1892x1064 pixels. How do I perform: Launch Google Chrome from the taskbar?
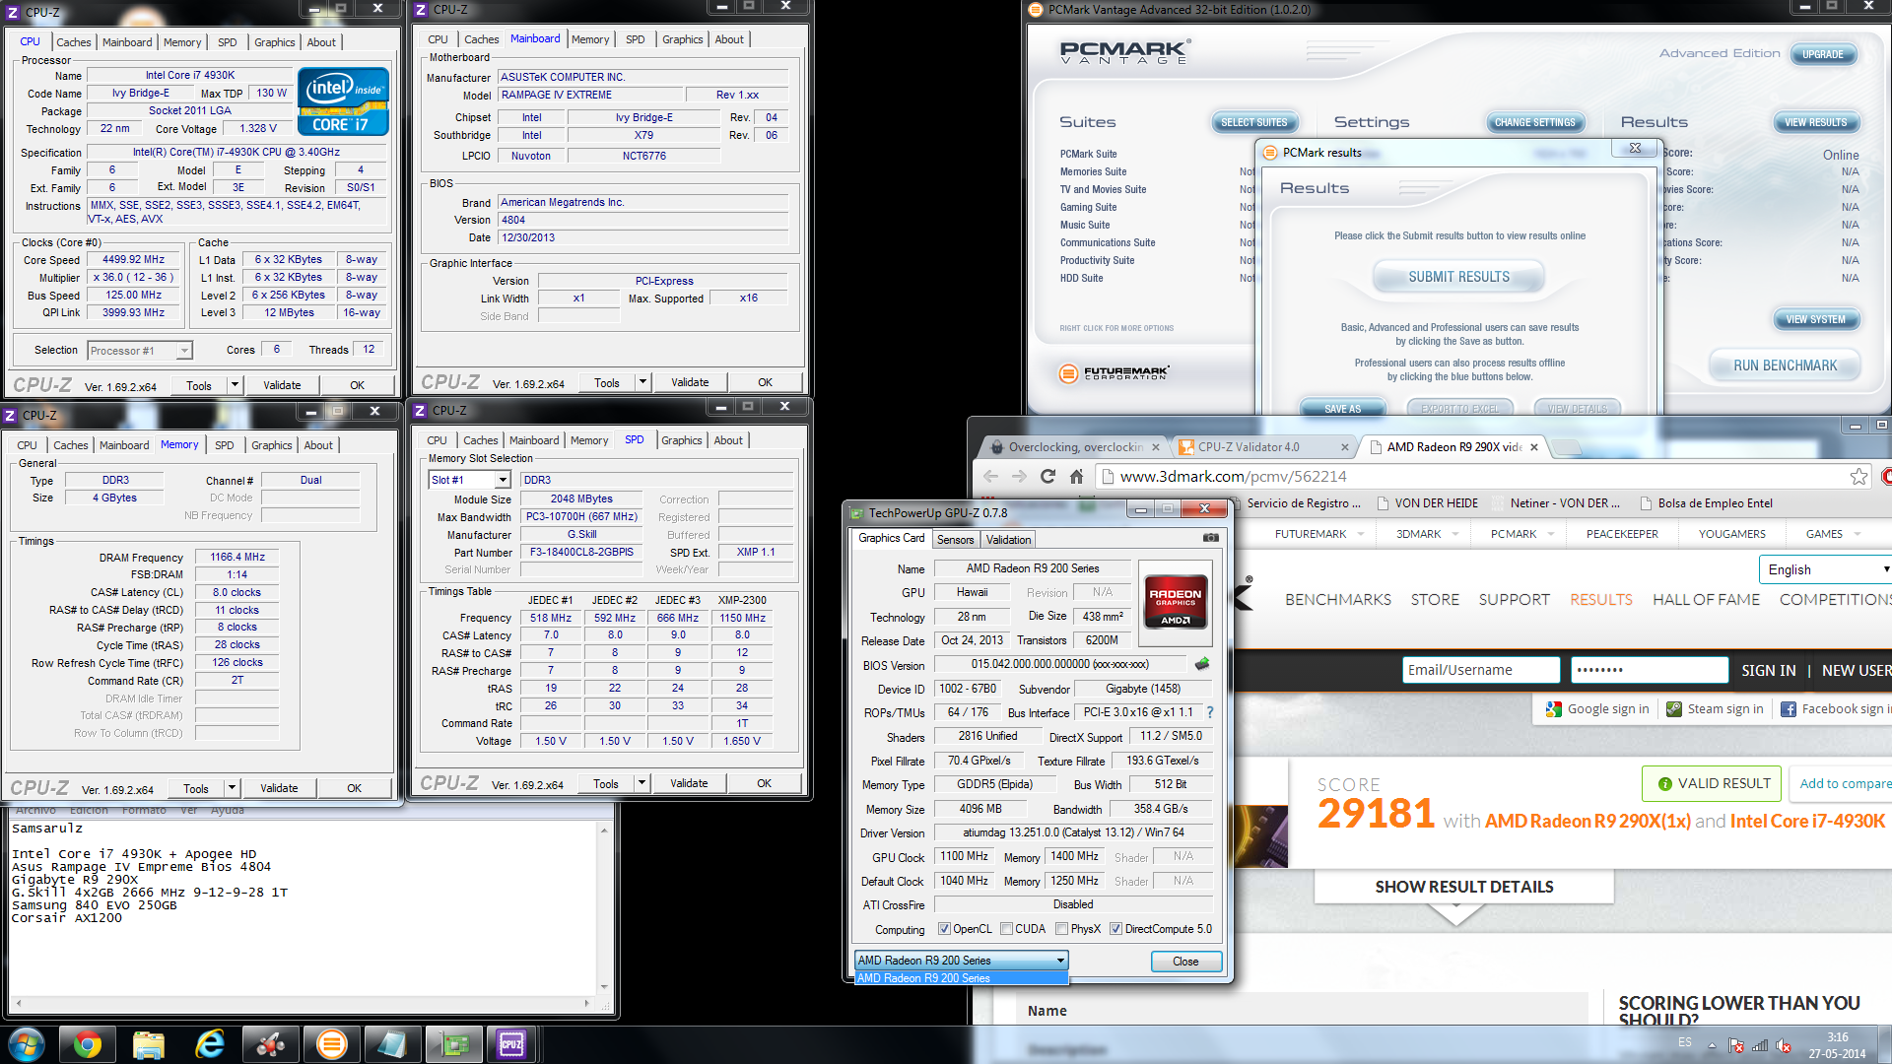(x=88, y=1044)
